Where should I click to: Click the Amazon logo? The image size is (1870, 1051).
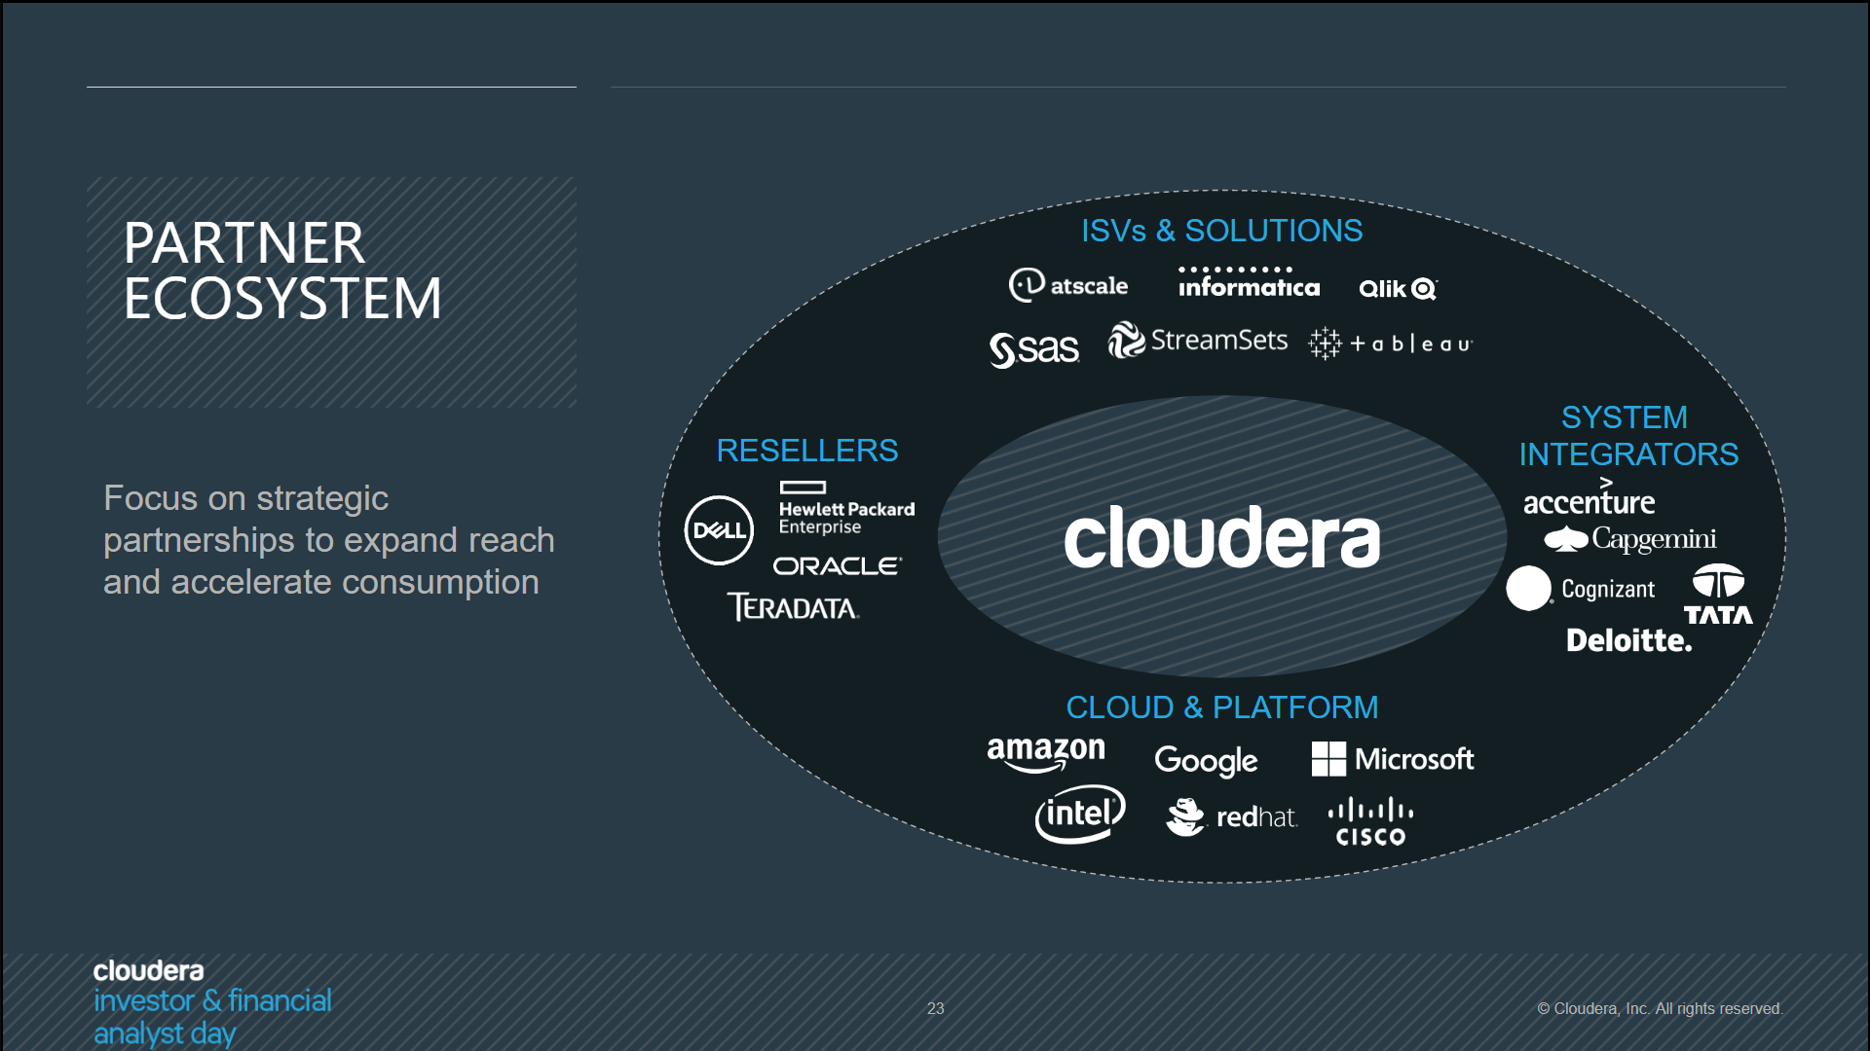1046,753
